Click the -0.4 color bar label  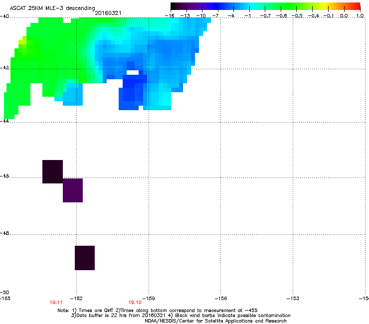(313, 16)
